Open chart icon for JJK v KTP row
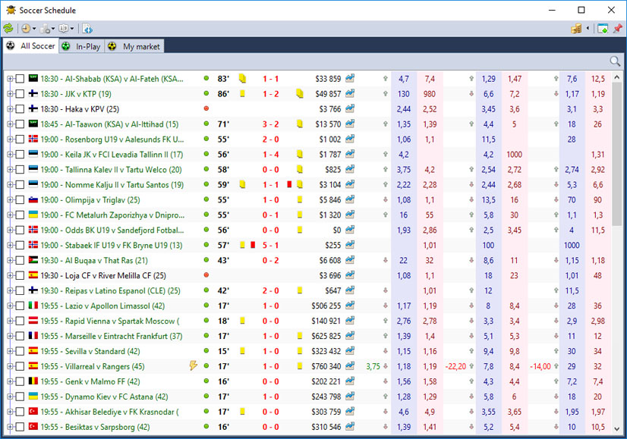The height and width of the screenshot is (439, 627). click(350, 93)
